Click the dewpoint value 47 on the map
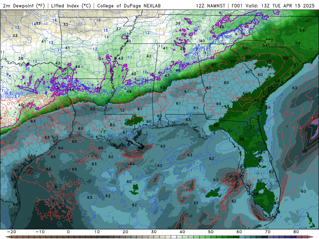The width and height of the screenshot is (319, 239). tap(167, 75)
